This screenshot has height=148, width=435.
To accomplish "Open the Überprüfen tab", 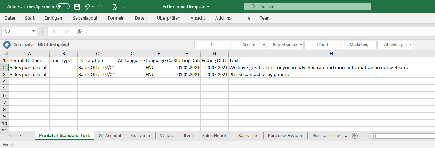I will pyautogui.click(x=168, y=18).
